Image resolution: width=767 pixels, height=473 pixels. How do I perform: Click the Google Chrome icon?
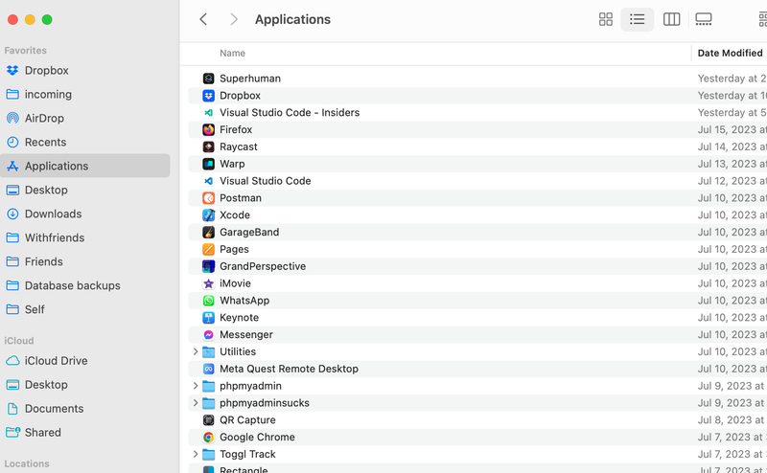pyautogui.click(x=208, y=438)
